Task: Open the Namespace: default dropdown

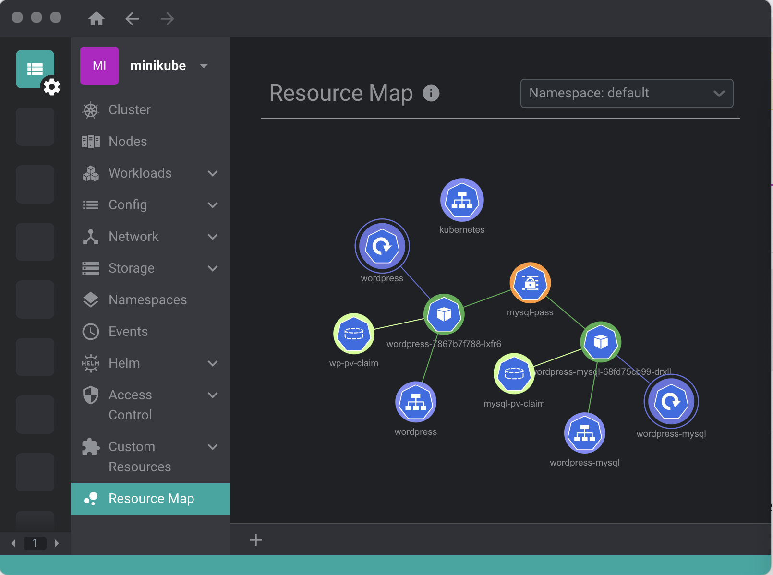Action: 627,93
